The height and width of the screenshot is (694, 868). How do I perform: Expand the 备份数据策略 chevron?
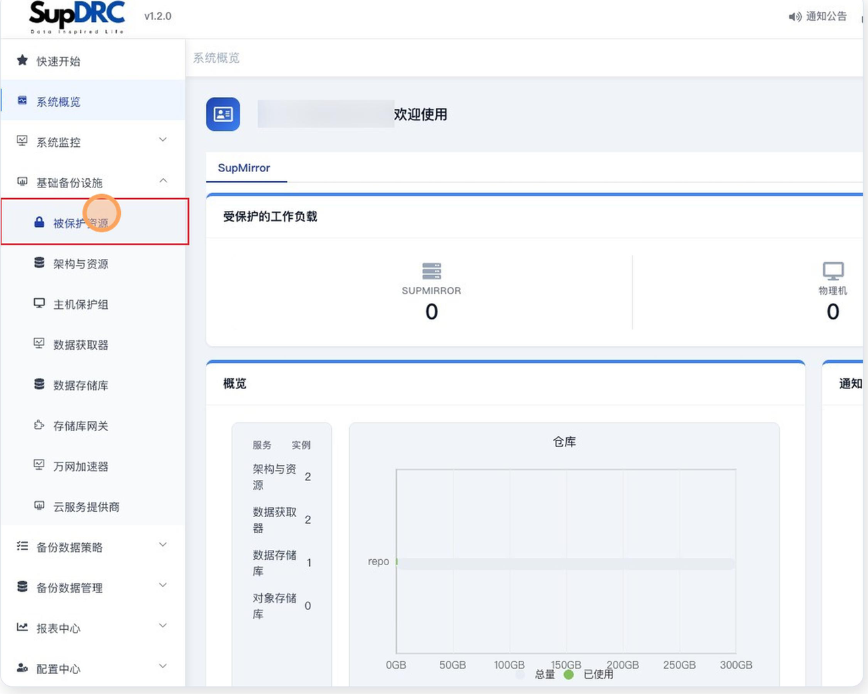tap(163, 545)
